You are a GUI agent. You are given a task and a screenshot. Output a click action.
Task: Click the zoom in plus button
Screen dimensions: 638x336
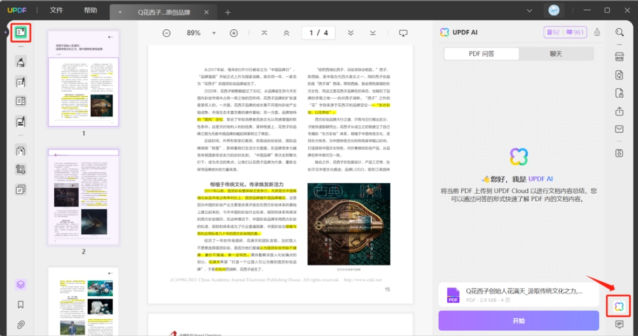tap(233, 33)
